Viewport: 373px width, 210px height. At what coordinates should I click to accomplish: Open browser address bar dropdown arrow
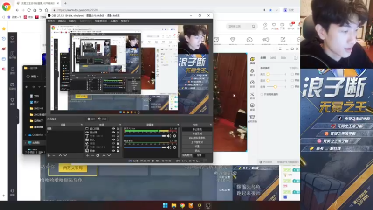click(x=276, y=10)
